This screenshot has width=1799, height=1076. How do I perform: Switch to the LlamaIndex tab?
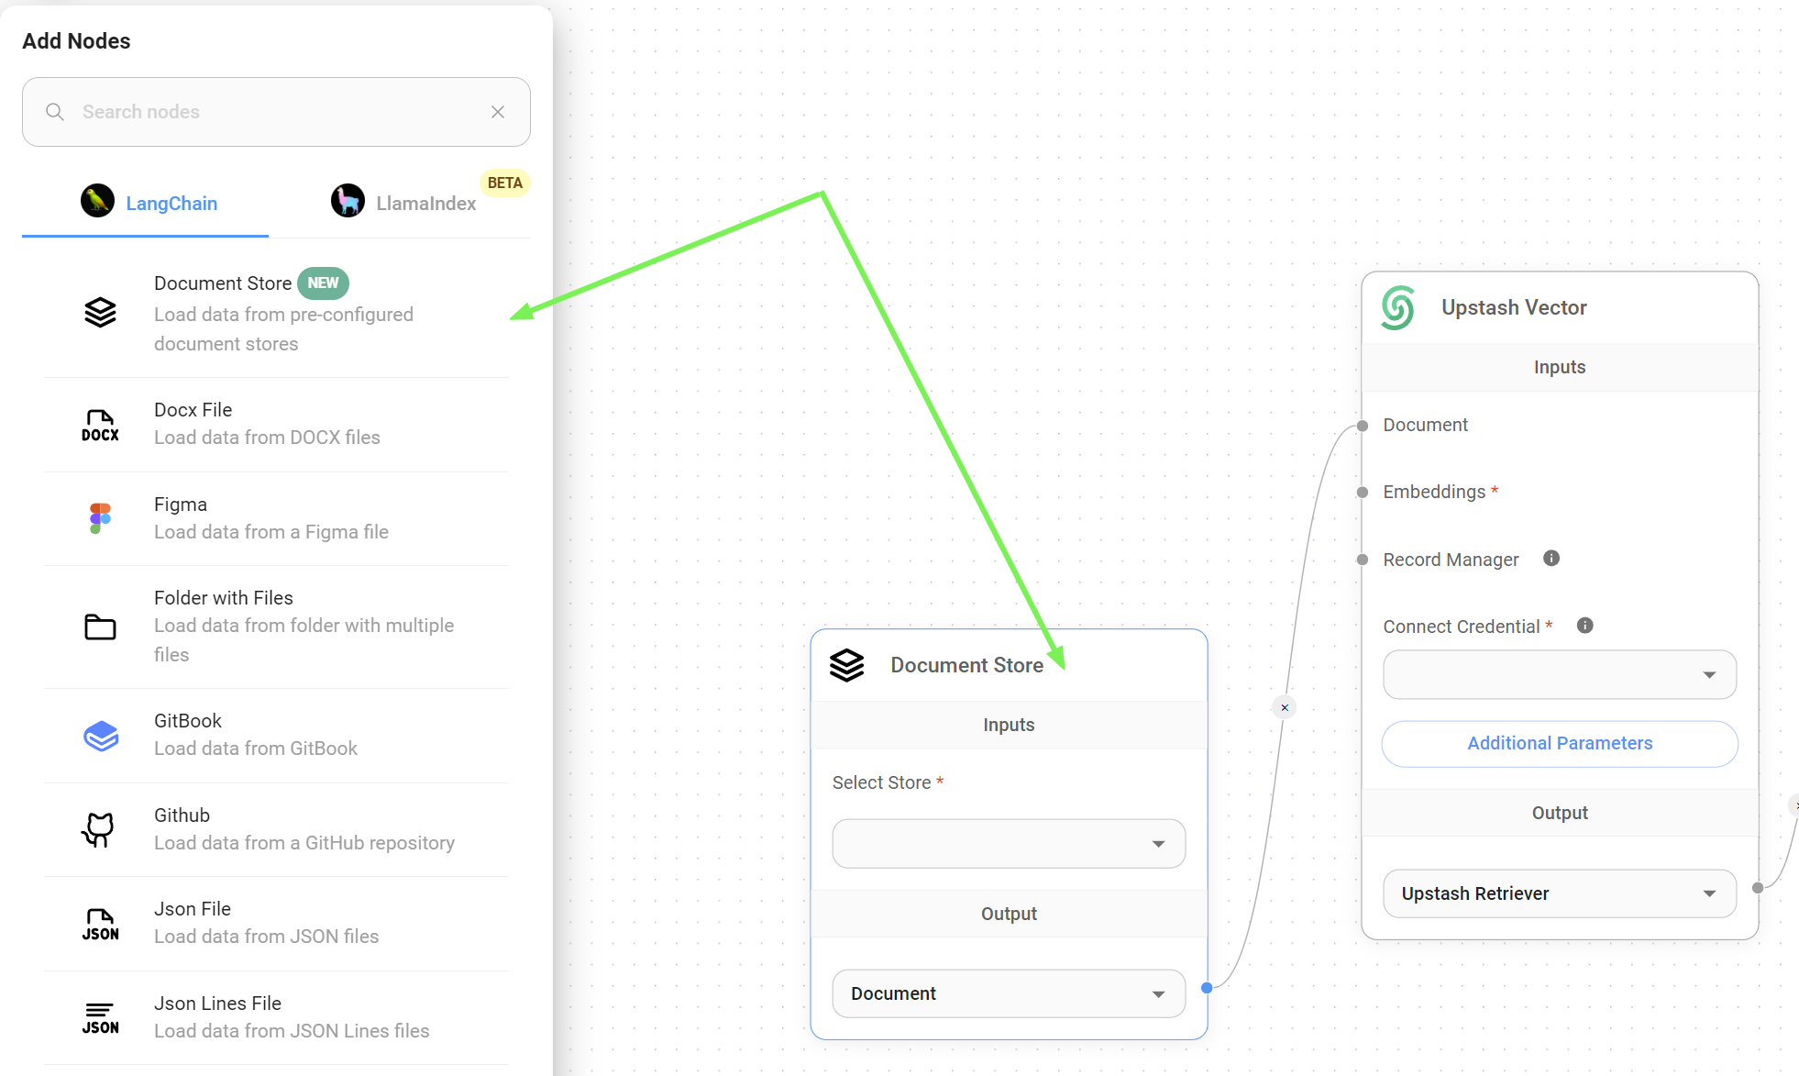pos(404,203)
